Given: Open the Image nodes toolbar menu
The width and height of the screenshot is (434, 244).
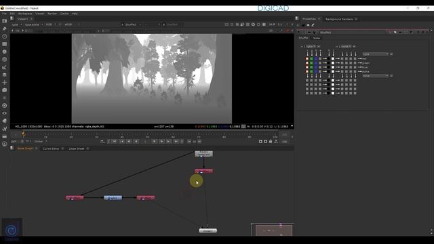Looking at the screenshot, I should tap(5, 21).
